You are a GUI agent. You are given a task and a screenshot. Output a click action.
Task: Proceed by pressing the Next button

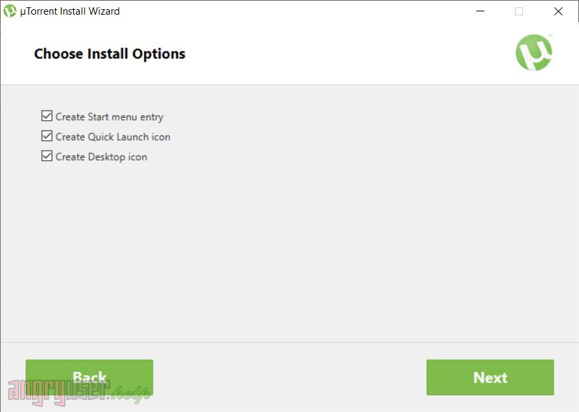coord(490,377)
